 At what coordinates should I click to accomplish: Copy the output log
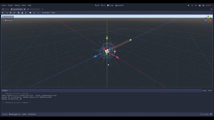point(204,90)
